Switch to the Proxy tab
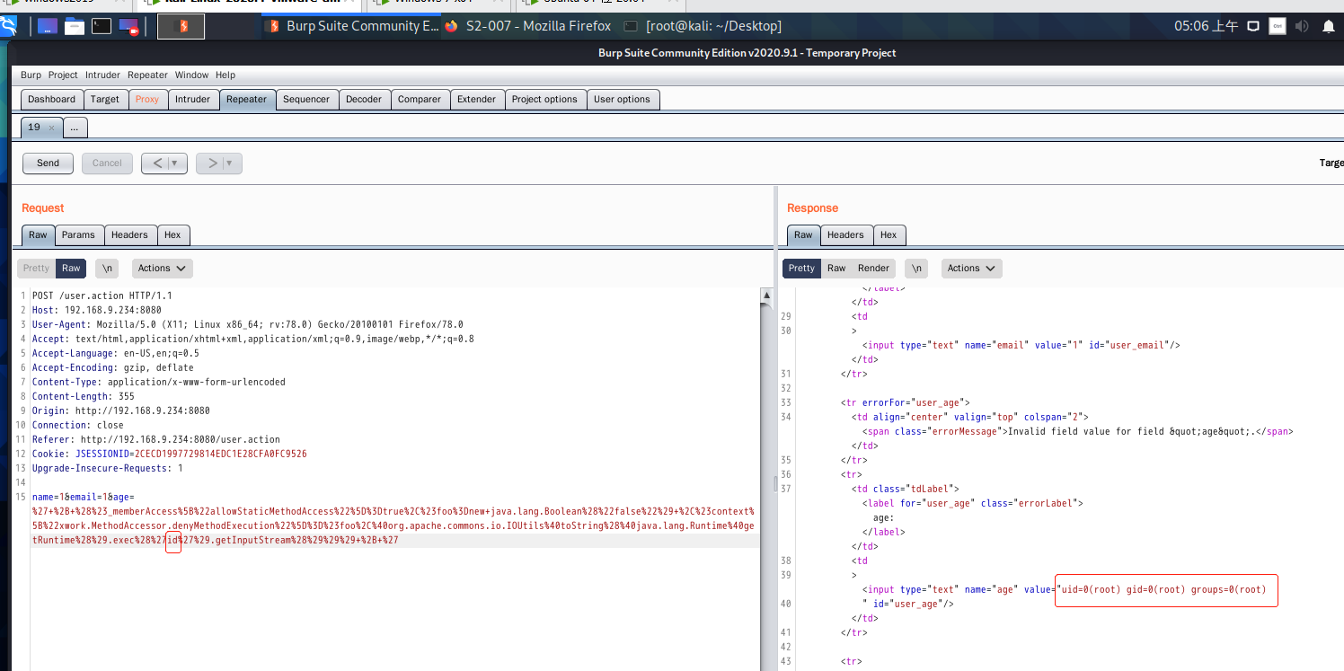This screenshot has width=1344, height=671. click(x=147, y=99)
